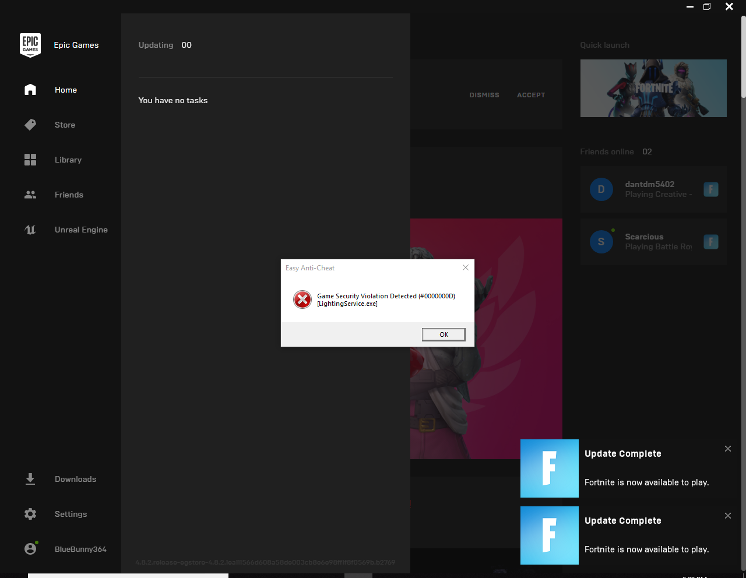Open the Library grid icon
Screen dimensions: 746x578
click(x=30, y=160)
